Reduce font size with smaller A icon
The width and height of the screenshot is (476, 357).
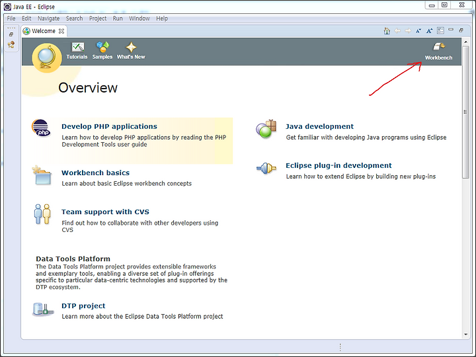(418, 30)
